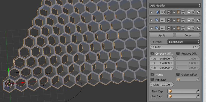Move first Array modifier down
The width and height of the screenshot is (206, 102).
click(x=193, y=20)
